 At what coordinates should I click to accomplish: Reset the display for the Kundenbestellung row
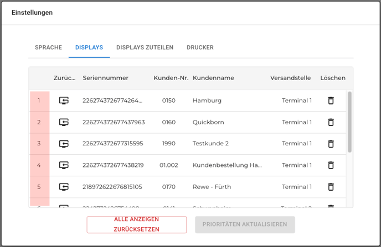64,165
